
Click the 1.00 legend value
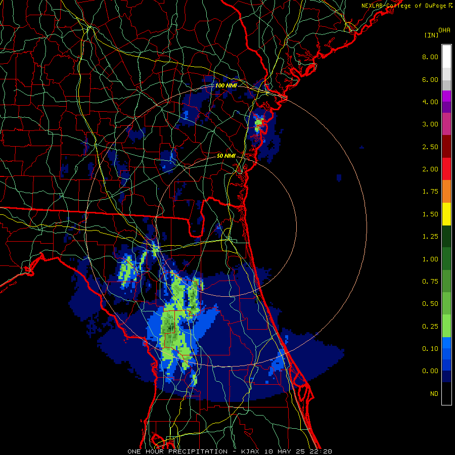[430, 259]
